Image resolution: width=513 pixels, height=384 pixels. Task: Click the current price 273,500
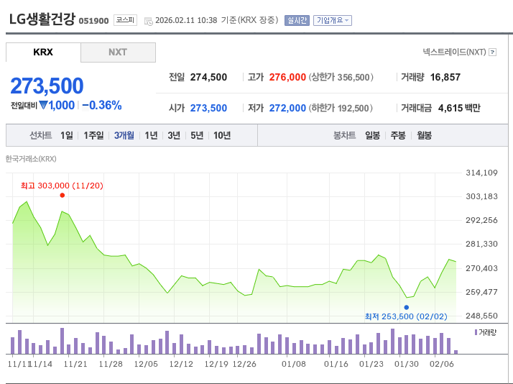pos(47,86)
